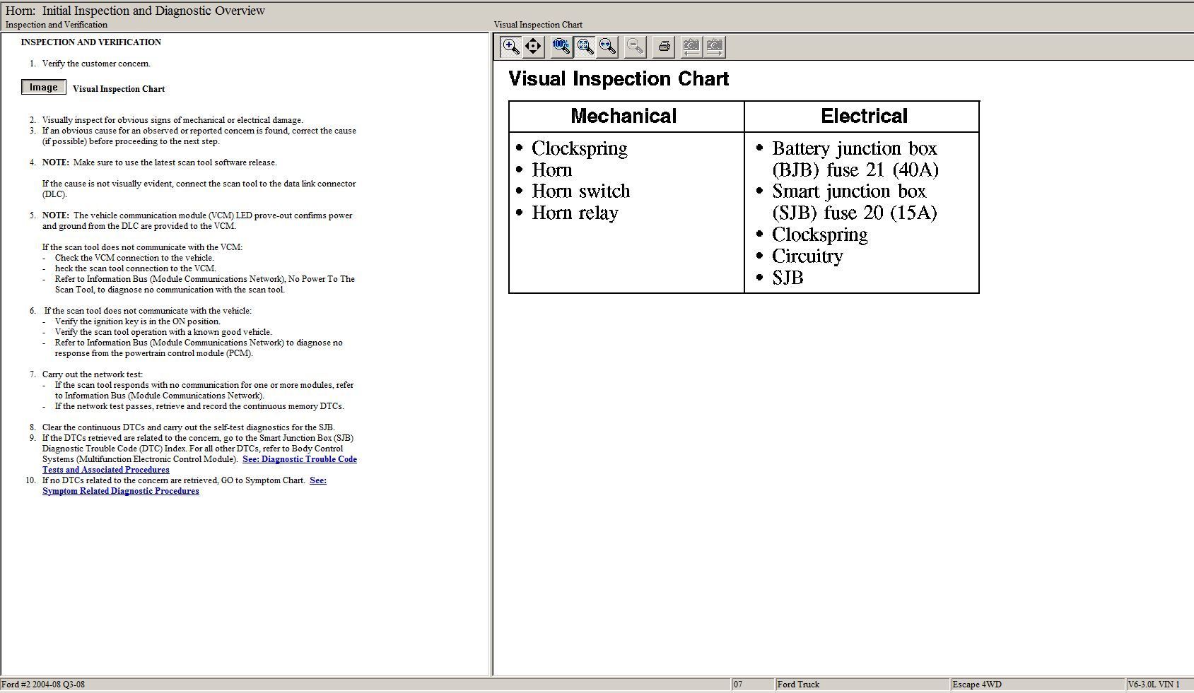Click the Escape 4WD status bar field
This screenshot has width=1194, height=693.
[x=976, y=685]
